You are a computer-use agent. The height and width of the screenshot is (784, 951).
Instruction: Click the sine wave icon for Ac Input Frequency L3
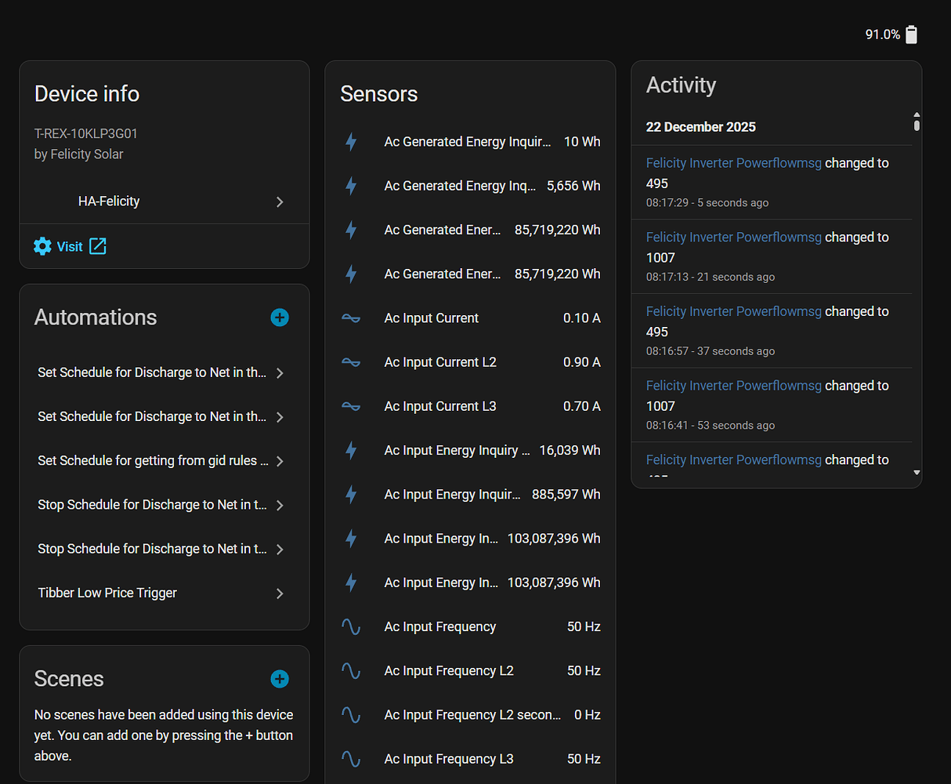[351, 758]
